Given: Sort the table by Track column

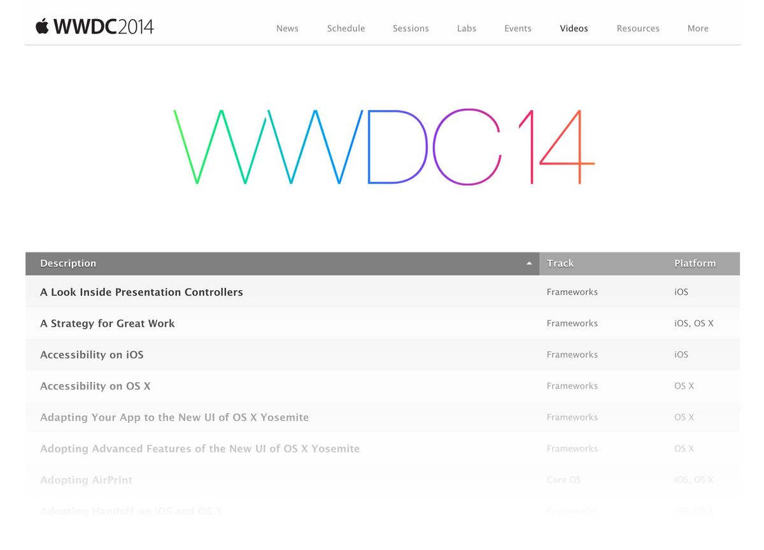Looking at the screenshot, I should (x=560, y=263).
